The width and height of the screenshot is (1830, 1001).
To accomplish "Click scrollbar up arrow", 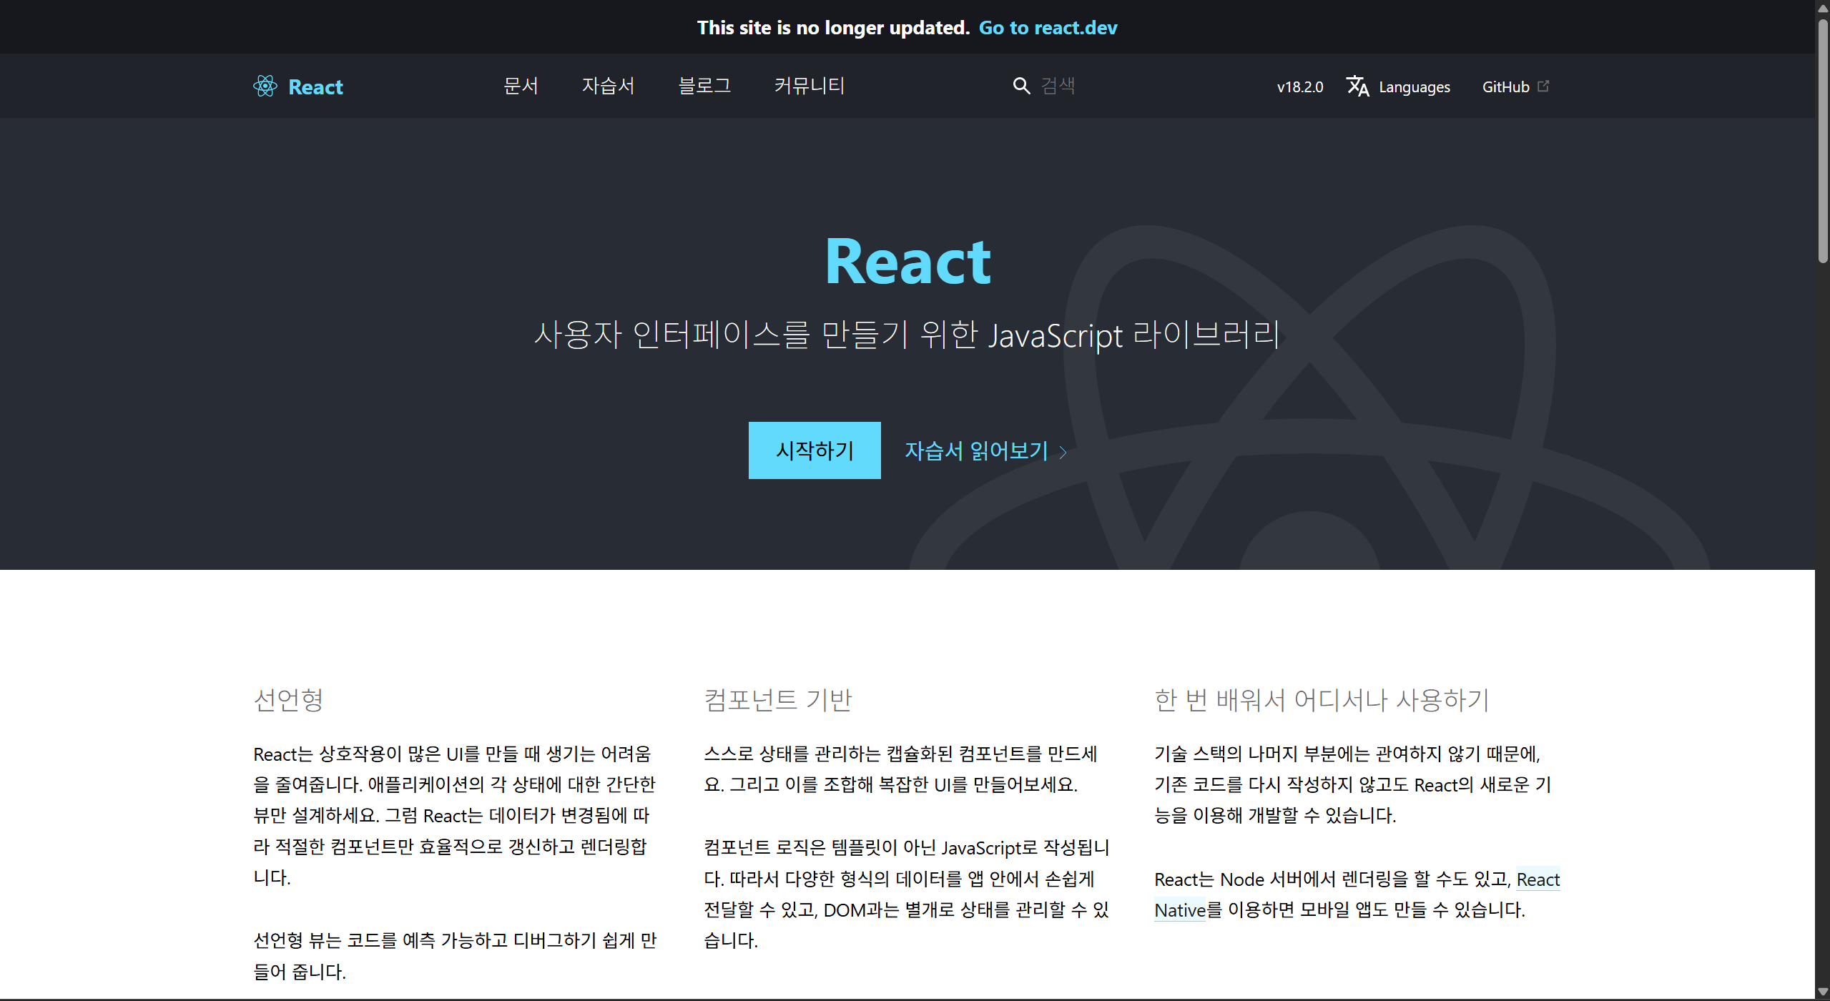I will (1822, 7).
